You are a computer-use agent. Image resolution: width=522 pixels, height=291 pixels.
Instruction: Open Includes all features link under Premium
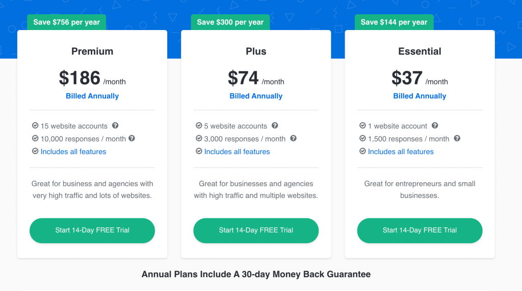pos(73,152)
